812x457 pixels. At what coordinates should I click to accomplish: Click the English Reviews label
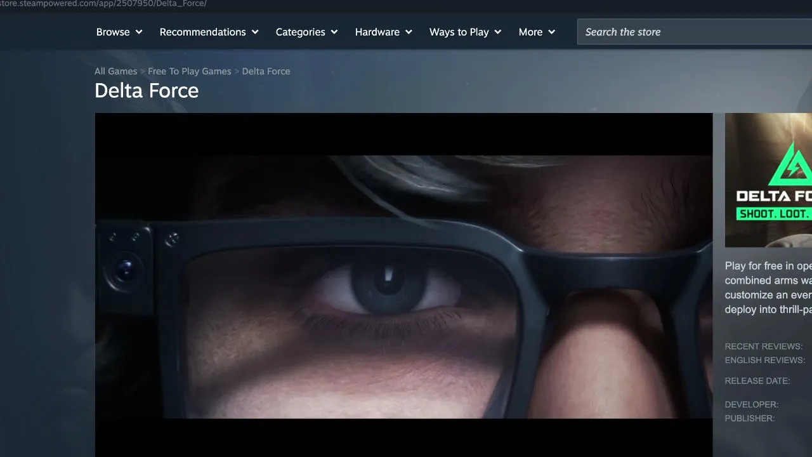[765, 360]
